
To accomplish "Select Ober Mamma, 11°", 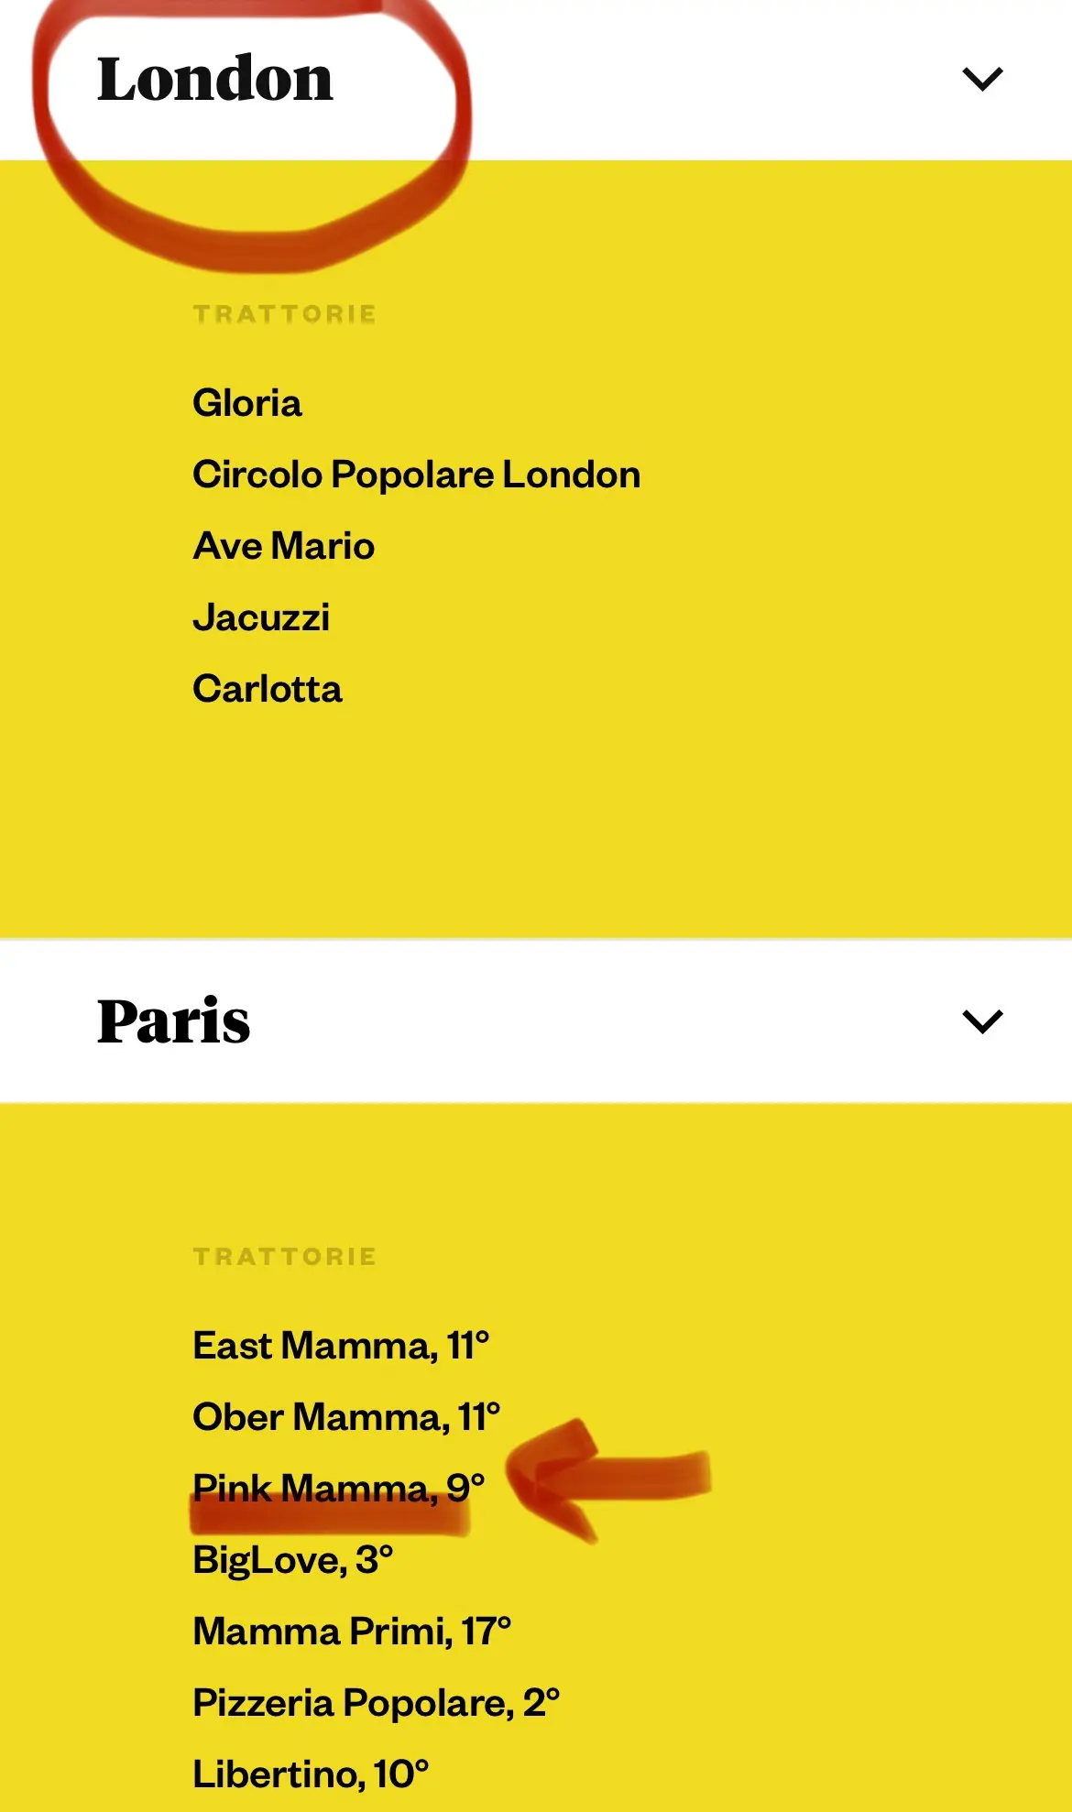I will pos(346,1417).
